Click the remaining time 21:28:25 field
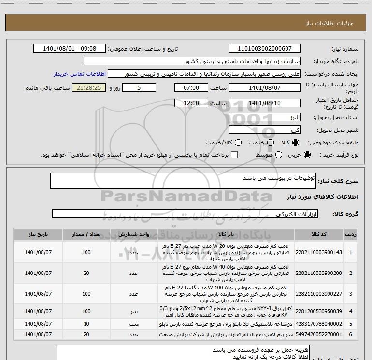The height and width of the screenshot is (360, 372). (x=89, y=87)
